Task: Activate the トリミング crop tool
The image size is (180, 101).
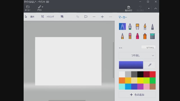Action: click(48, 17)
